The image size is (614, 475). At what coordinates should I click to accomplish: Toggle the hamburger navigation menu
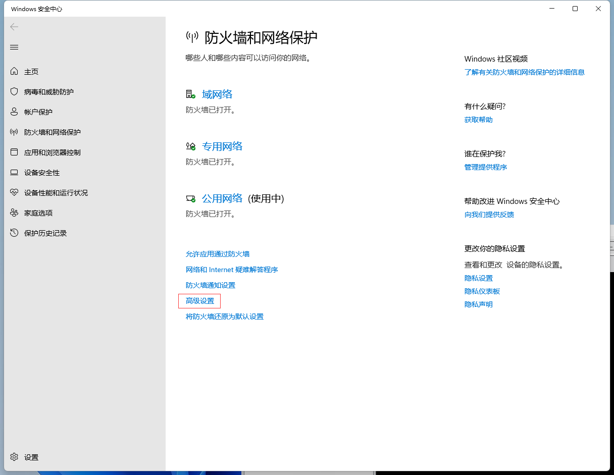coord(14,47)
